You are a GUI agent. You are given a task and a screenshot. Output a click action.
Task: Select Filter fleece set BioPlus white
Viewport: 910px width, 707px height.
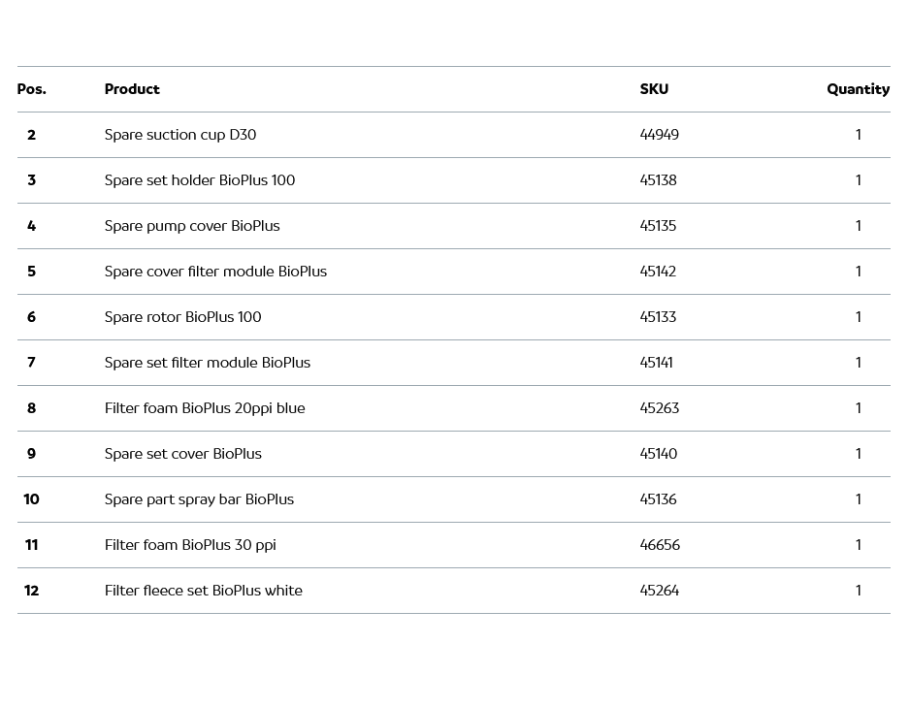coord(204,591)
